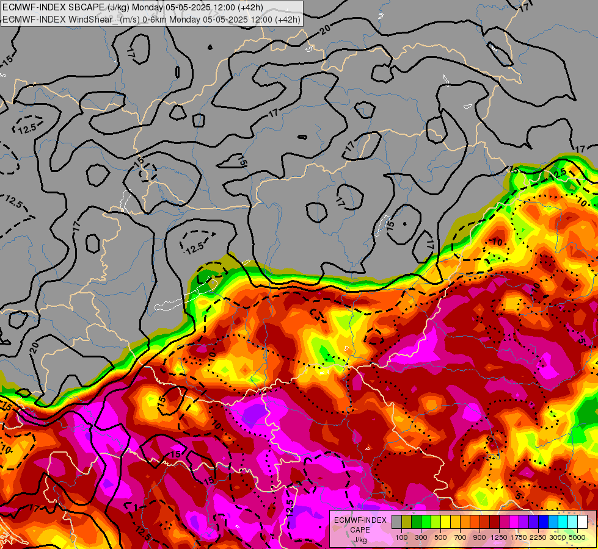Select the 900 legend value
Viewport: 598px width, 549px height.
pos(479,537)
